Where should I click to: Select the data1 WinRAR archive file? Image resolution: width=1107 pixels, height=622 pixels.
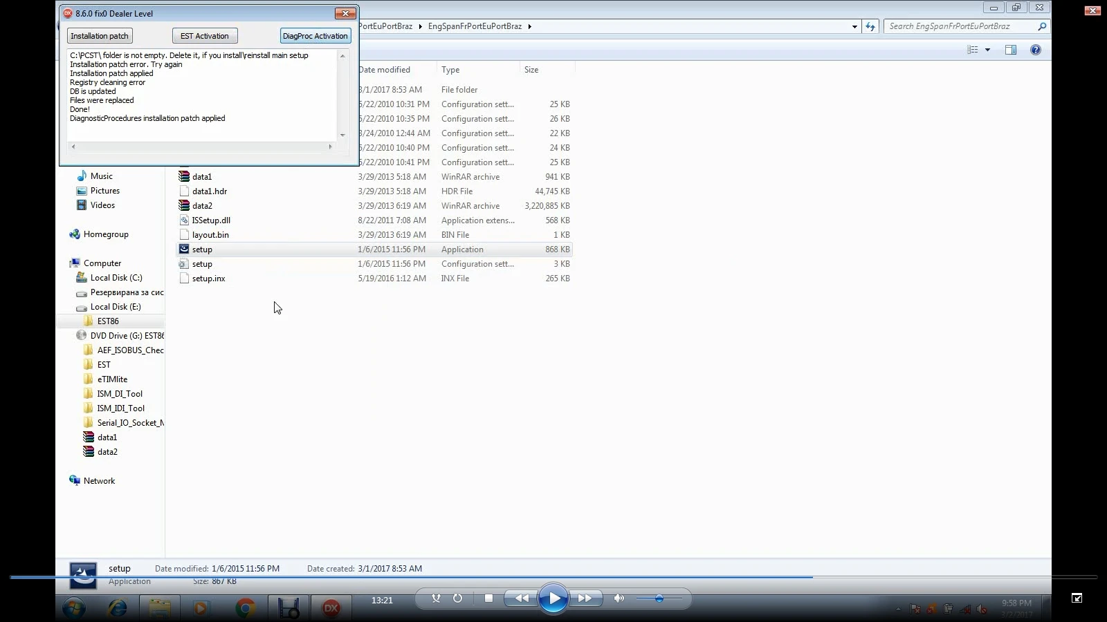(374, 177)
